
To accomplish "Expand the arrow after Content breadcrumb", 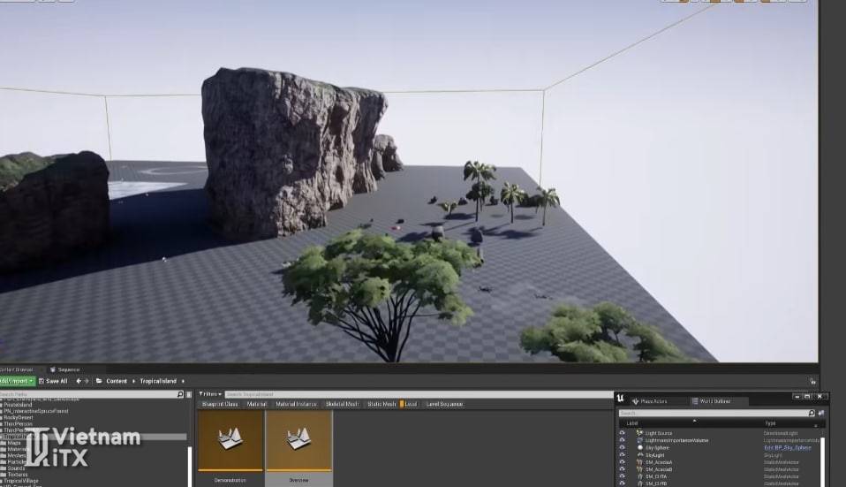I will [x=134, y=381].
